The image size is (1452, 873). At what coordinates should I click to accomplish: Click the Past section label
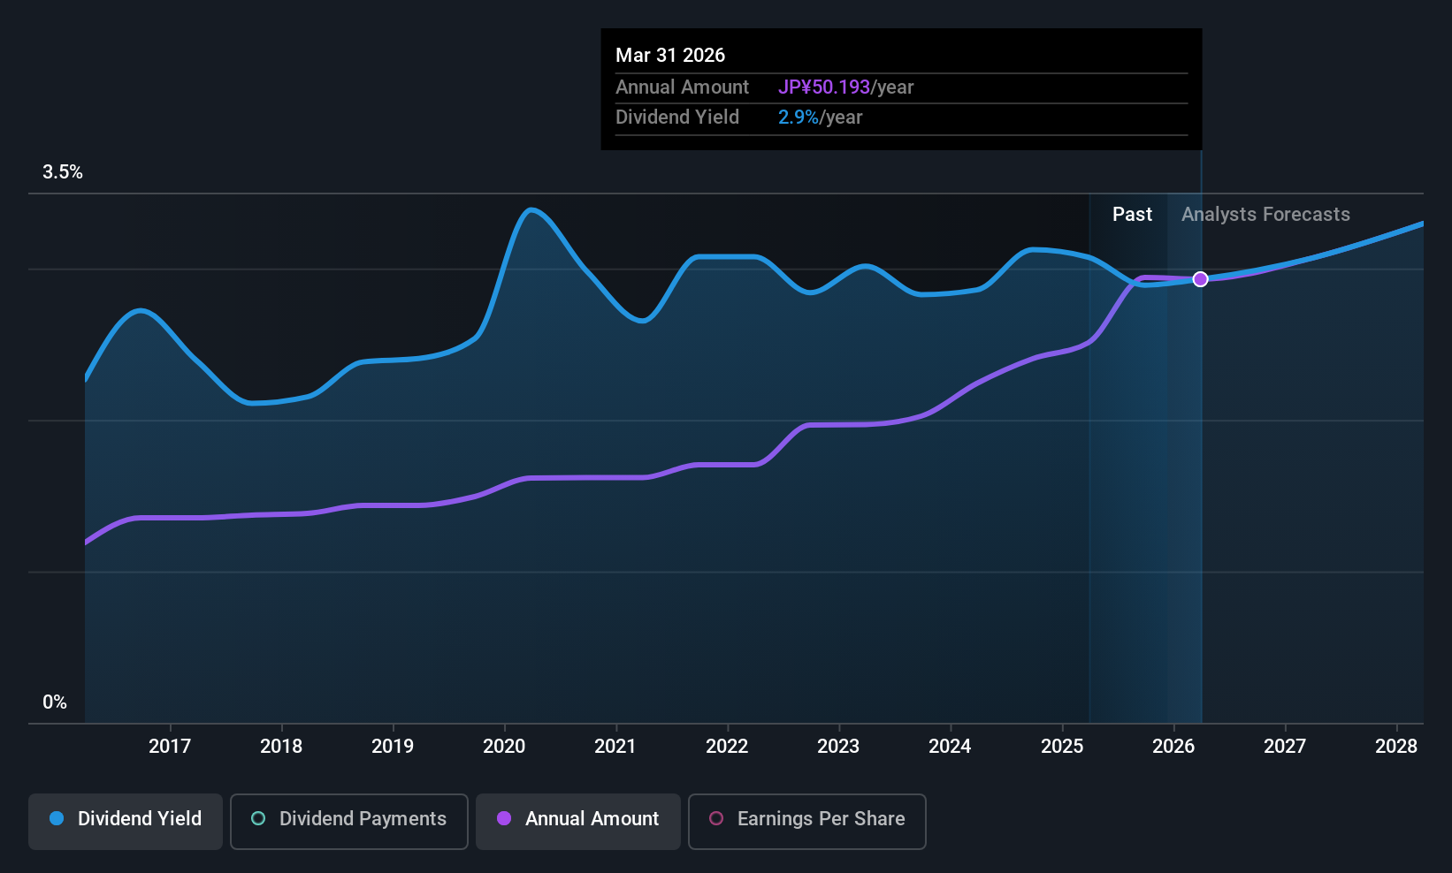point(1132,215)
